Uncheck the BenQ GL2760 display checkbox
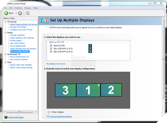Screen dimensions: 167x123 (51, 46)
